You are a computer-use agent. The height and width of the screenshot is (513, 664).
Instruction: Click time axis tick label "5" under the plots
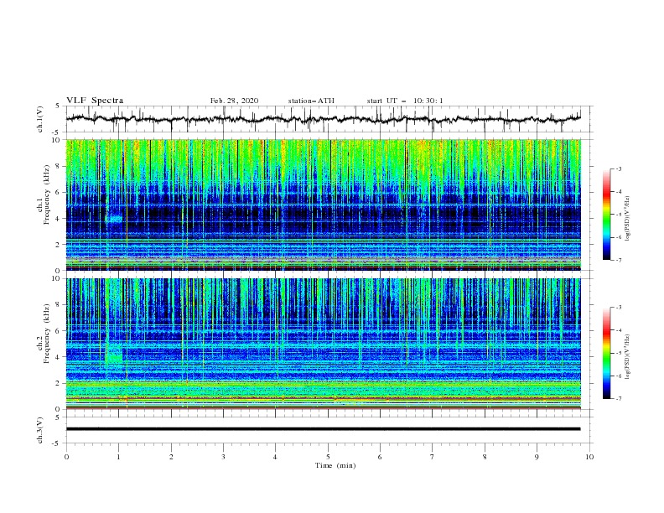pyautogui.click(x=328, y=457)
